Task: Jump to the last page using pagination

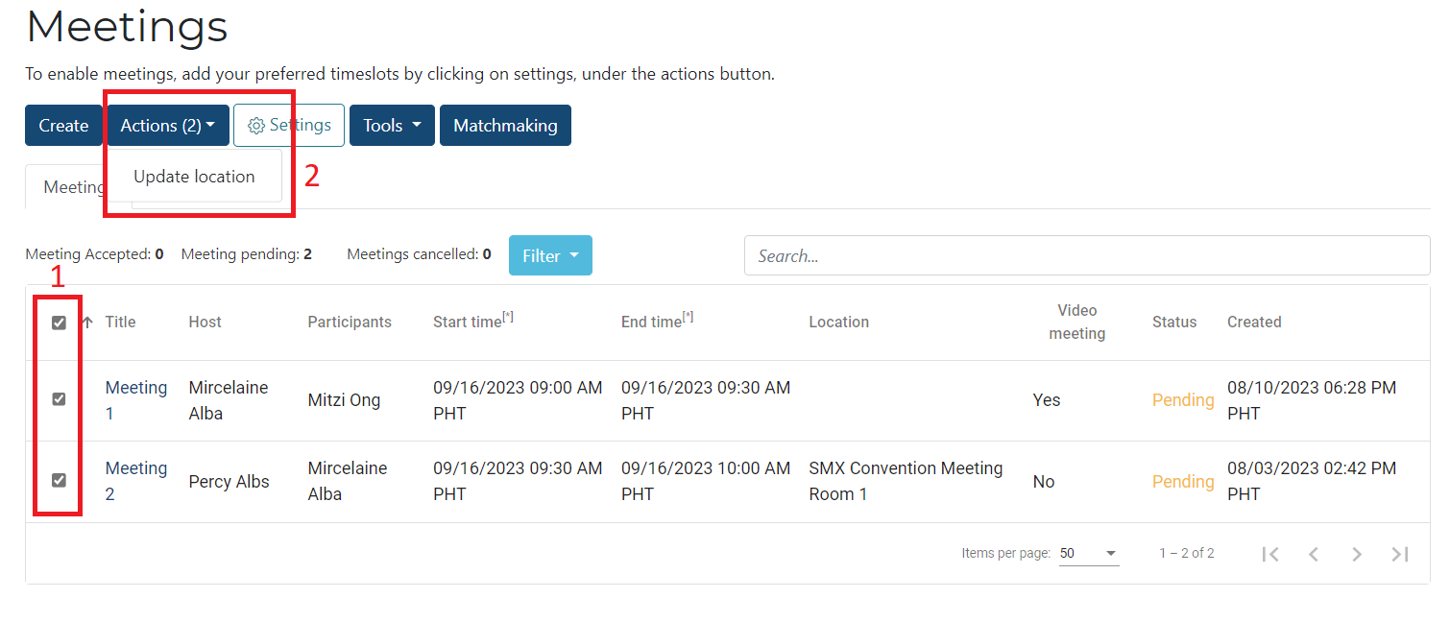Action: click(1399, 554)
